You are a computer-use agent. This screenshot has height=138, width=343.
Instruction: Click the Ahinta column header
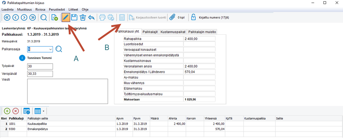click(x=177, y=118)
